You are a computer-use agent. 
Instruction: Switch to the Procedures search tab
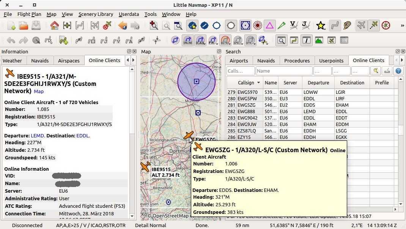click(x=297, y=61)
